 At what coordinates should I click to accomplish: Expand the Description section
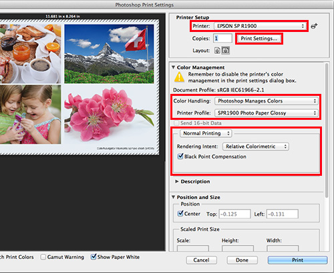point(177,182)
